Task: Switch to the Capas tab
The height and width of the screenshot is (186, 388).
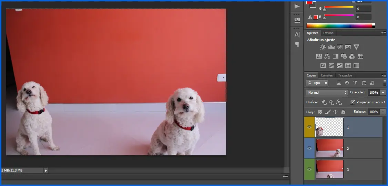Action: (311, 75)
